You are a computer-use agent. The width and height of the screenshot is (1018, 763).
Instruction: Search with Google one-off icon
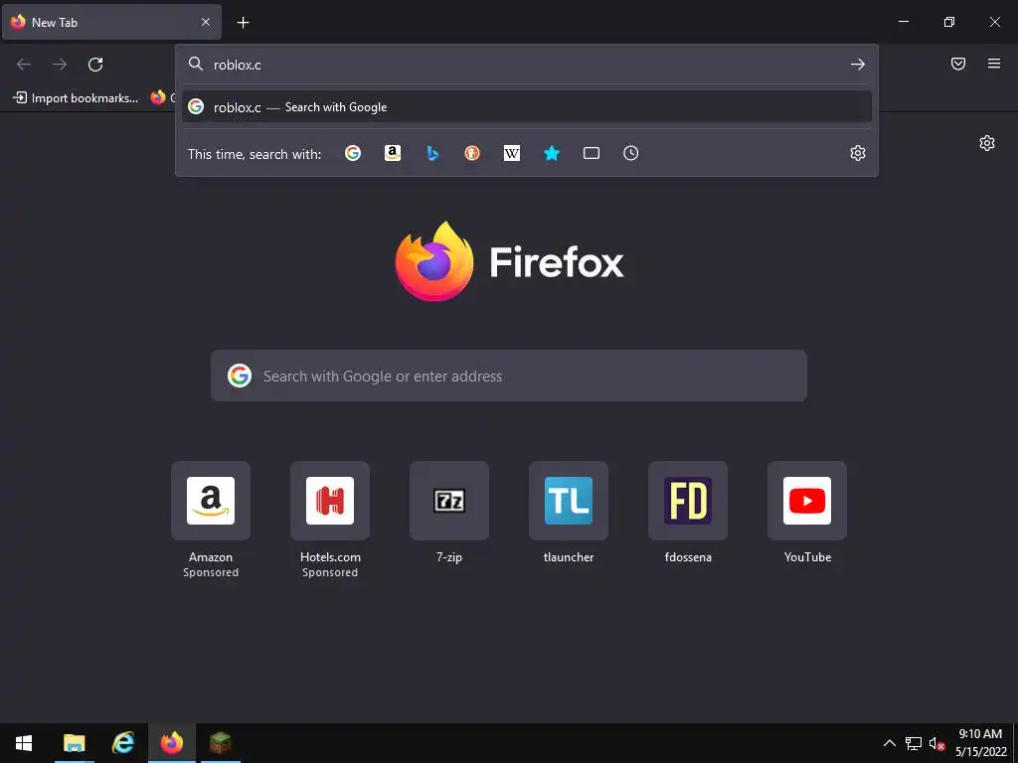[353, 153]
